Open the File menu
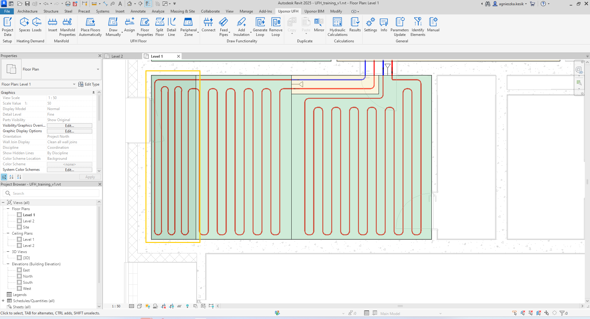 [x=7, y=11]
